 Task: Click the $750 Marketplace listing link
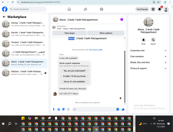(x=71, y=29)
